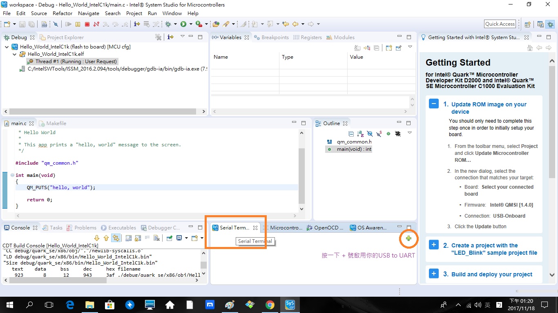Click the Save All toolbar icon
The image size is (558, 313).
[x=31, y=24]
